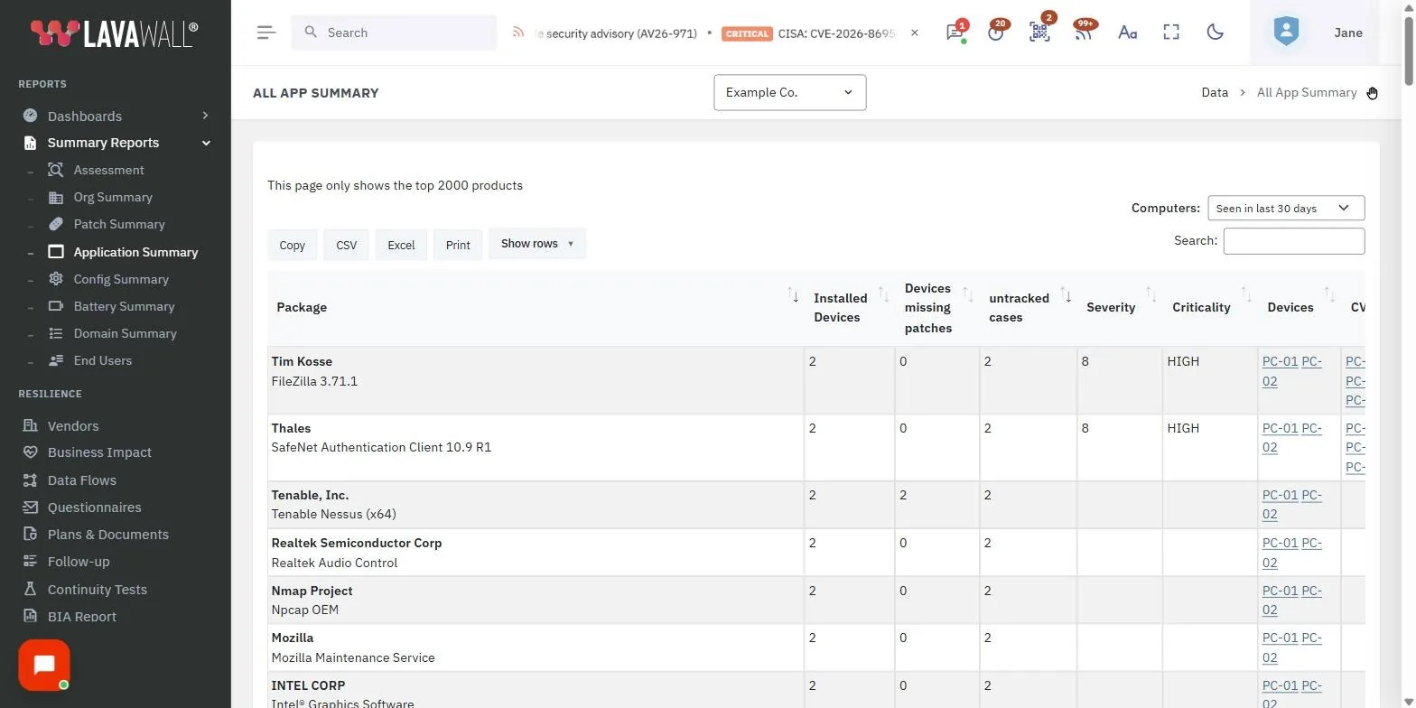Open the live chat bubble widget
Screen dimensions: 1416x708
pos(44,666)
